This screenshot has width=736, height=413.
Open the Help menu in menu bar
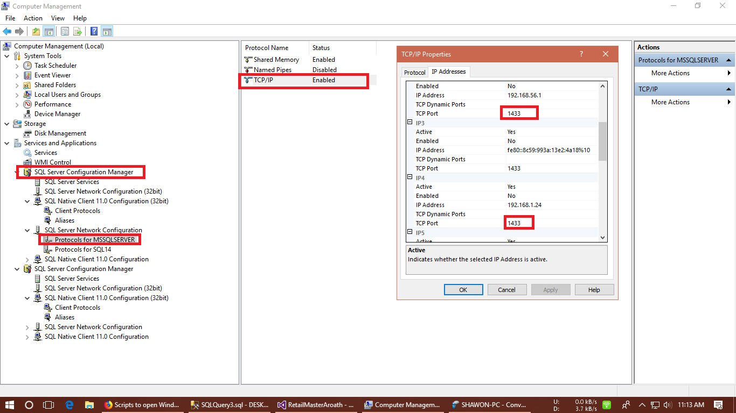[x=80, y=18]
